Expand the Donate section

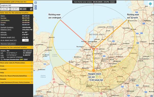[x=16, y=79]
